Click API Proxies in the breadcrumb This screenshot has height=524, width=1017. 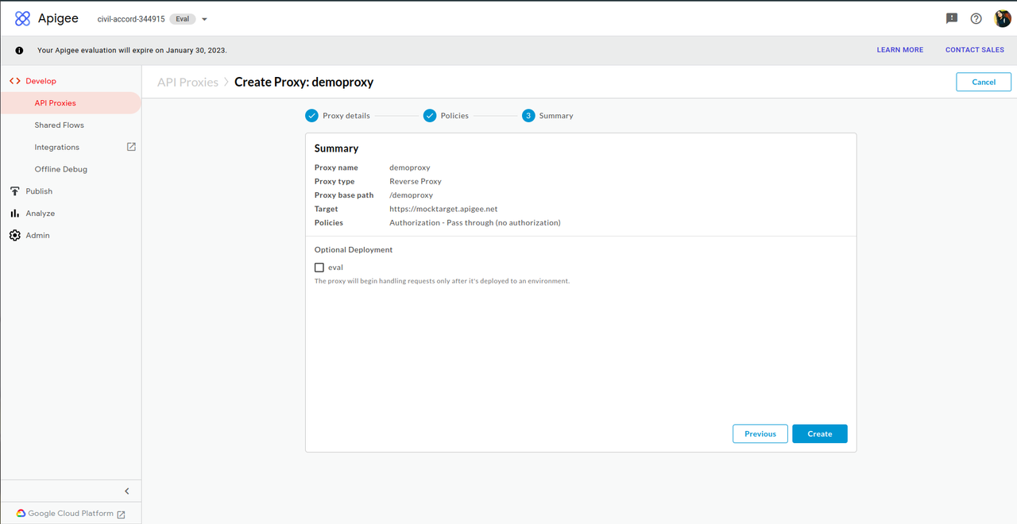coord(188,82)
